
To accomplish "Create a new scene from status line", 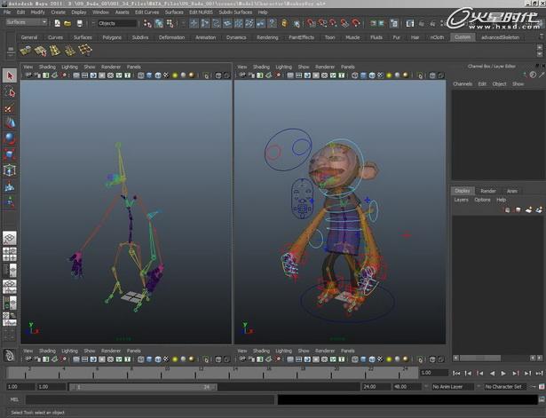I will click(57, 23).
